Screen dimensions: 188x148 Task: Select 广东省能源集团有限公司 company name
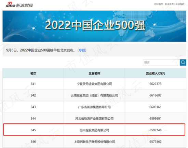coord(94,107)
